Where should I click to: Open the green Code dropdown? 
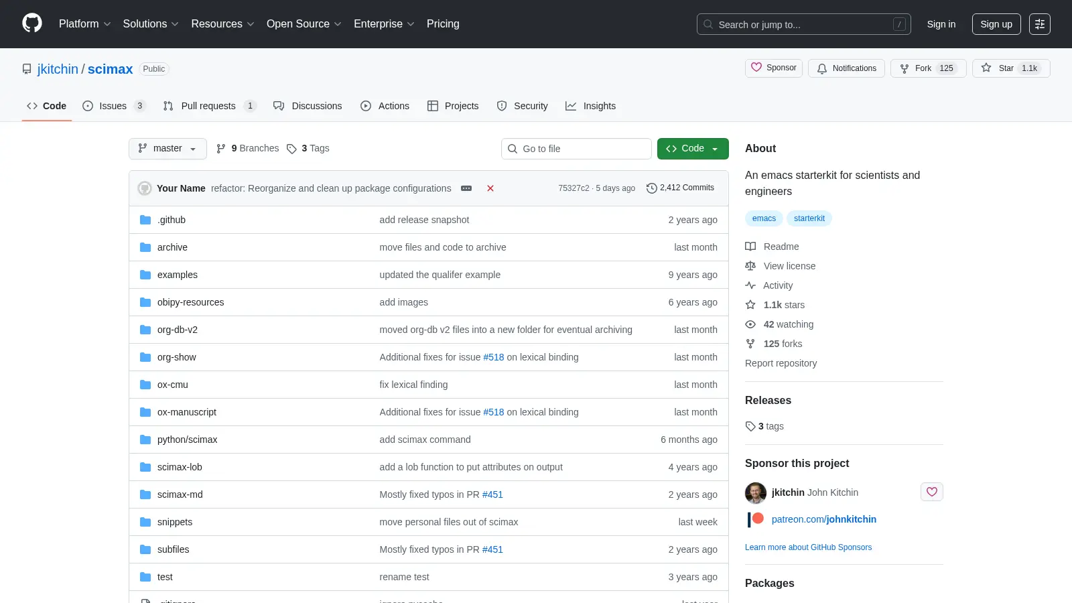pyautogui.click(x=693, y=149)
